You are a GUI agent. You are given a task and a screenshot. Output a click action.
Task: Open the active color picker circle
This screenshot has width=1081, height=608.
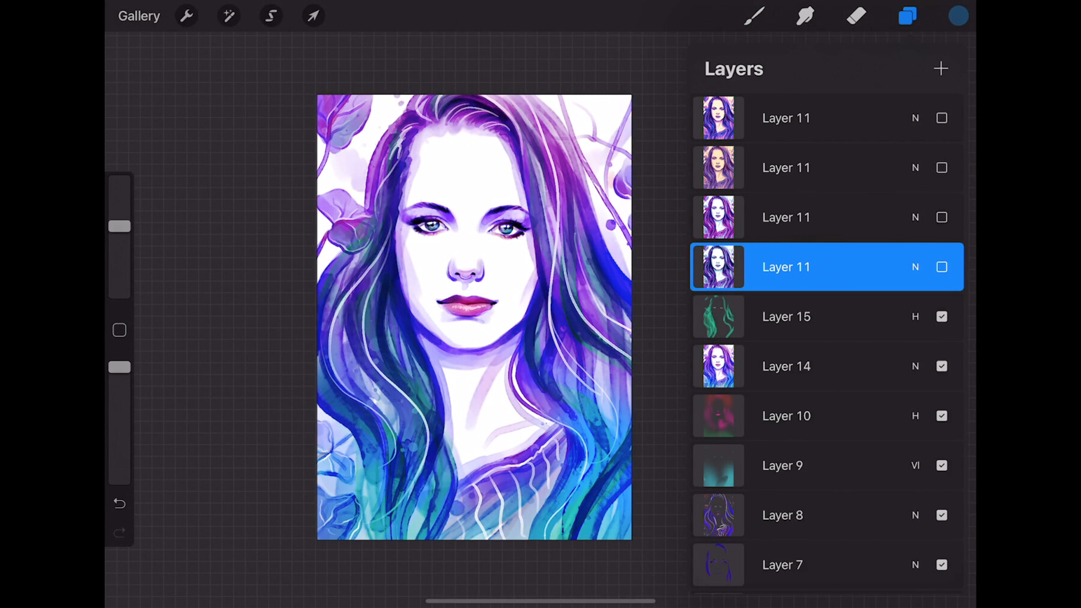(x=958, y=16)
